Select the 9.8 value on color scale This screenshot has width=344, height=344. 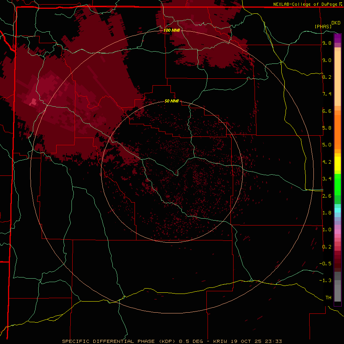pos(327,43)
